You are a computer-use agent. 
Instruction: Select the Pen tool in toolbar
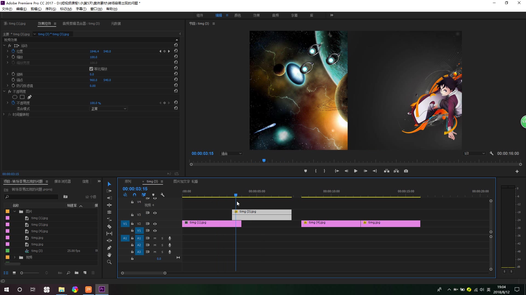pyautogui.click(x=109, y=248)
